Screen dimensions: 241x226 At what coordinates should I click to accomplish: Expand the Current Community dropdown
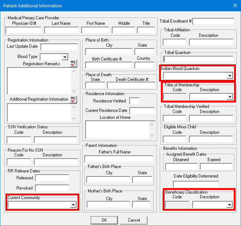click(x=74, y=205)
